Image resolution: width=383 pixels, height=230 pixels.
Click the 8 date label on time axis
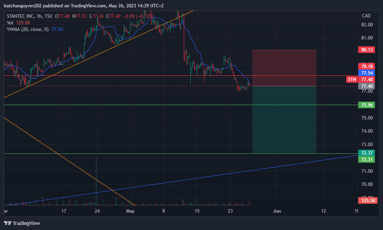164,211
